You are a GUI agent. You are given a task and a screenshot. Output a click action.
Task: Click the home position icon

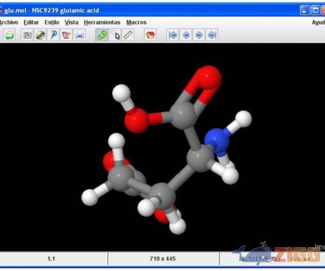[150, 35]
